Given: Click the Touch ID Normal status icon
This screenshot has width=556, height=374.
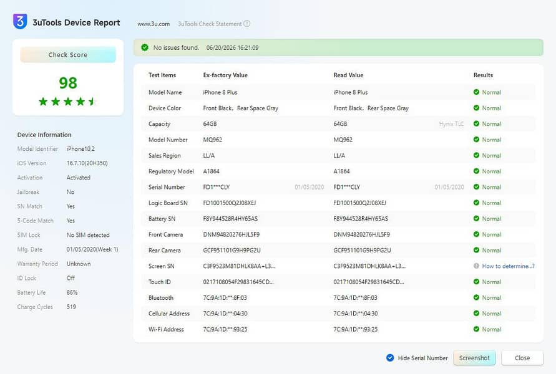Looking at the screenshot, I should [x=476, y=282].
